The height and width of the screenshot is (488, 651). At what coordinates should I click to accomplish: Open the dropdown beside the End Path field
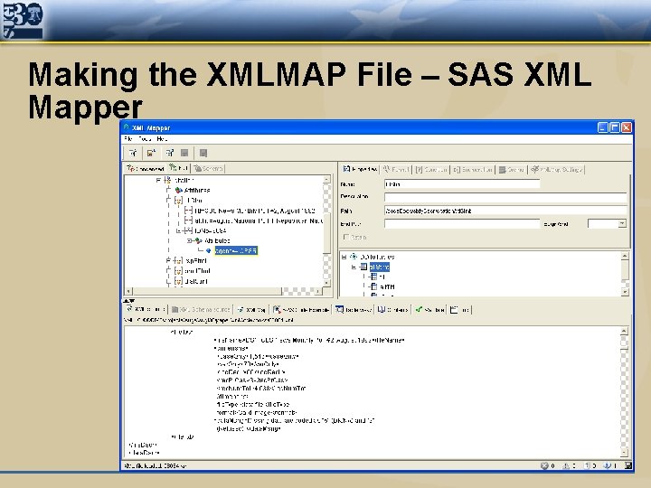click(x=621, y=224)
